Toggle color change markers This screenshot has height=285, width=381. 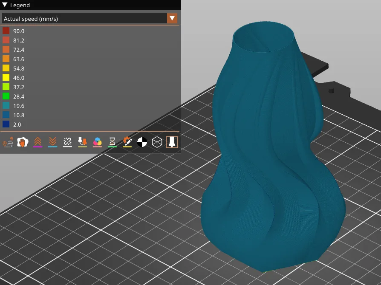[97, 142]
